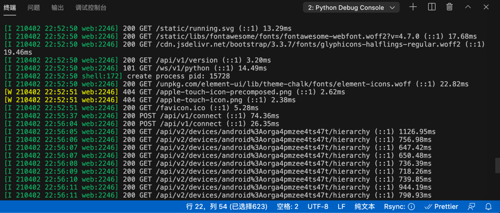Click the element-icons.woff log line

pyautogui.click(x=236, y=84)
